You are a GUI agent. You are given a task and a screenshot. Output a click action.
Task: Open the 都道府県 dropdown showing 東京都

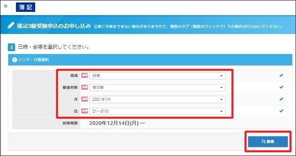157,88
